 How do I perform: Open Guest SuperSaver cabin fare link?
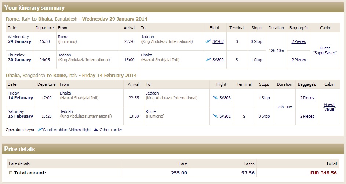(325, 51)
